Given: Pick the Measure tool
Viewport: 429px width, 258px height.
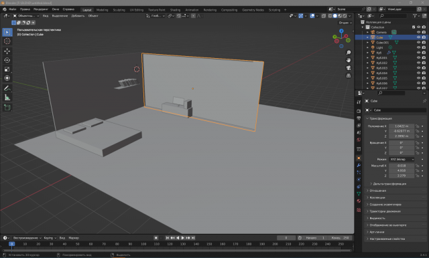Looking at the screenshot, I should pos(7,98).
